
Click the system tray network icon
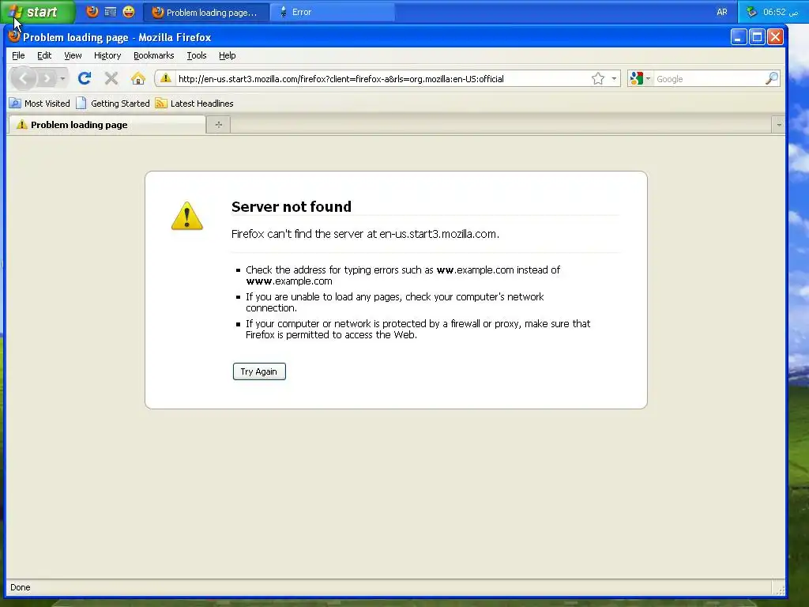(x=751, y=11)
